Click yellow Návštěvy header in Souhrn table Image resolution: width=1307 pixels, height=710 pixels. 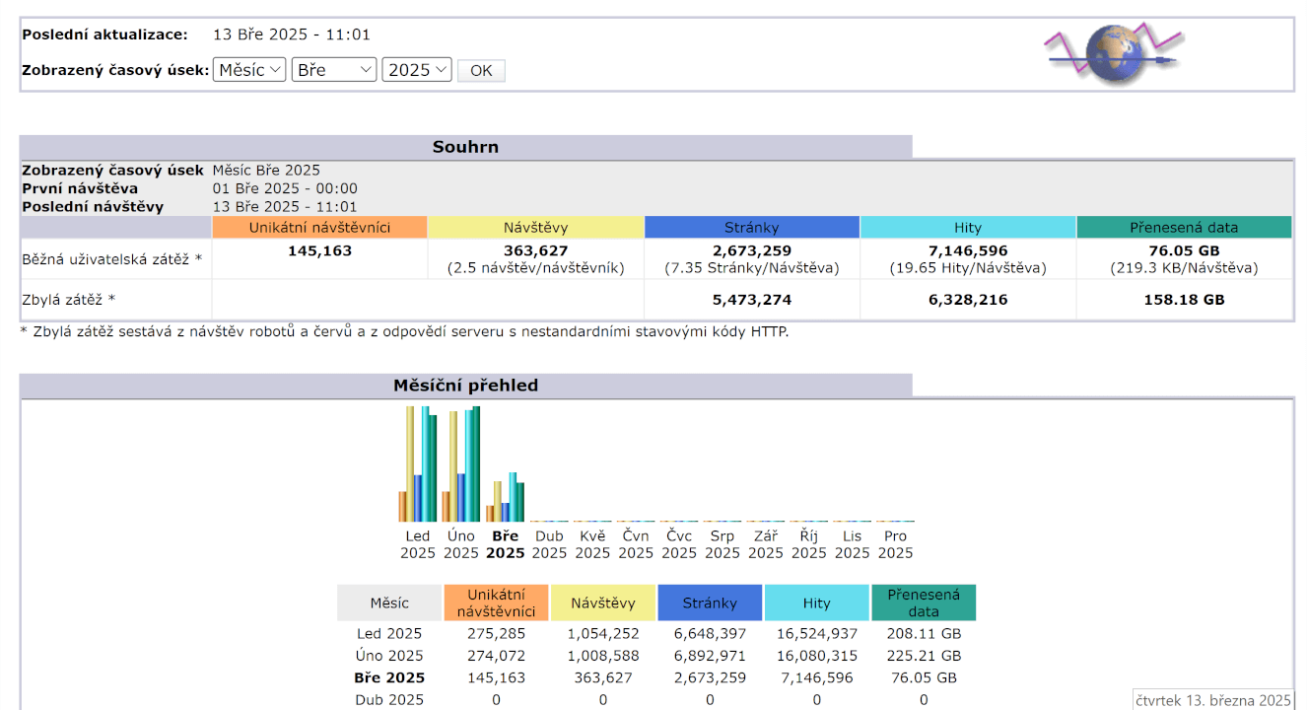(x=535, y=228)
